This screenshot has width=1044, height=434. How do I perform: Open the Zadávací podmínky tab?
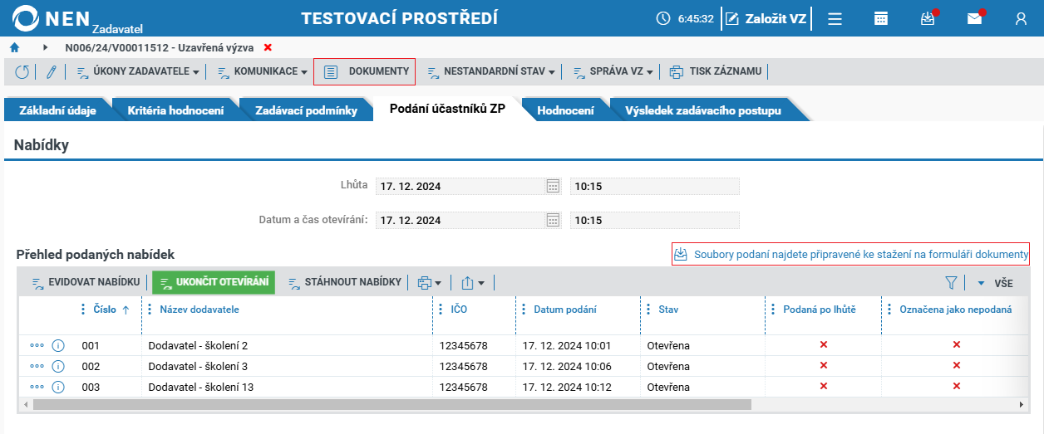coord(306,110)
